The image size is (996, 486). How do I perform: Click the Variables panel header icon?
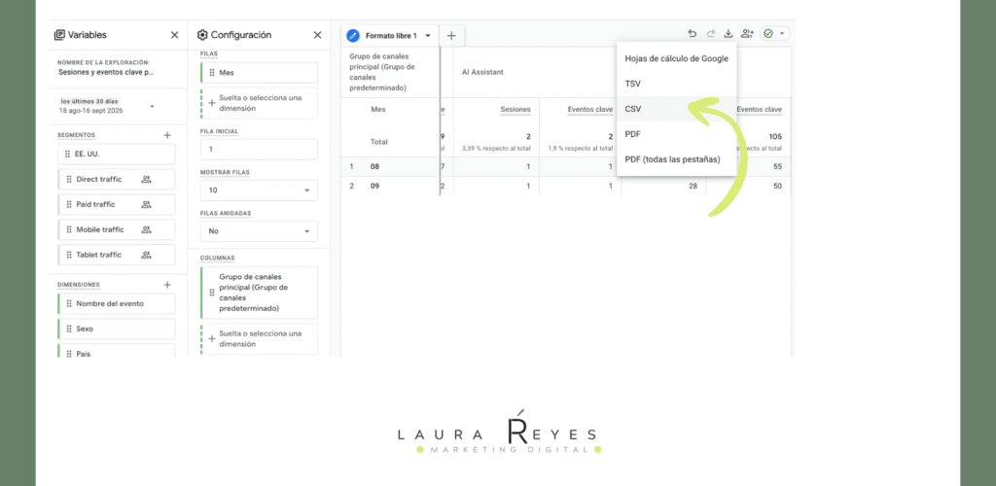point(59,35)
